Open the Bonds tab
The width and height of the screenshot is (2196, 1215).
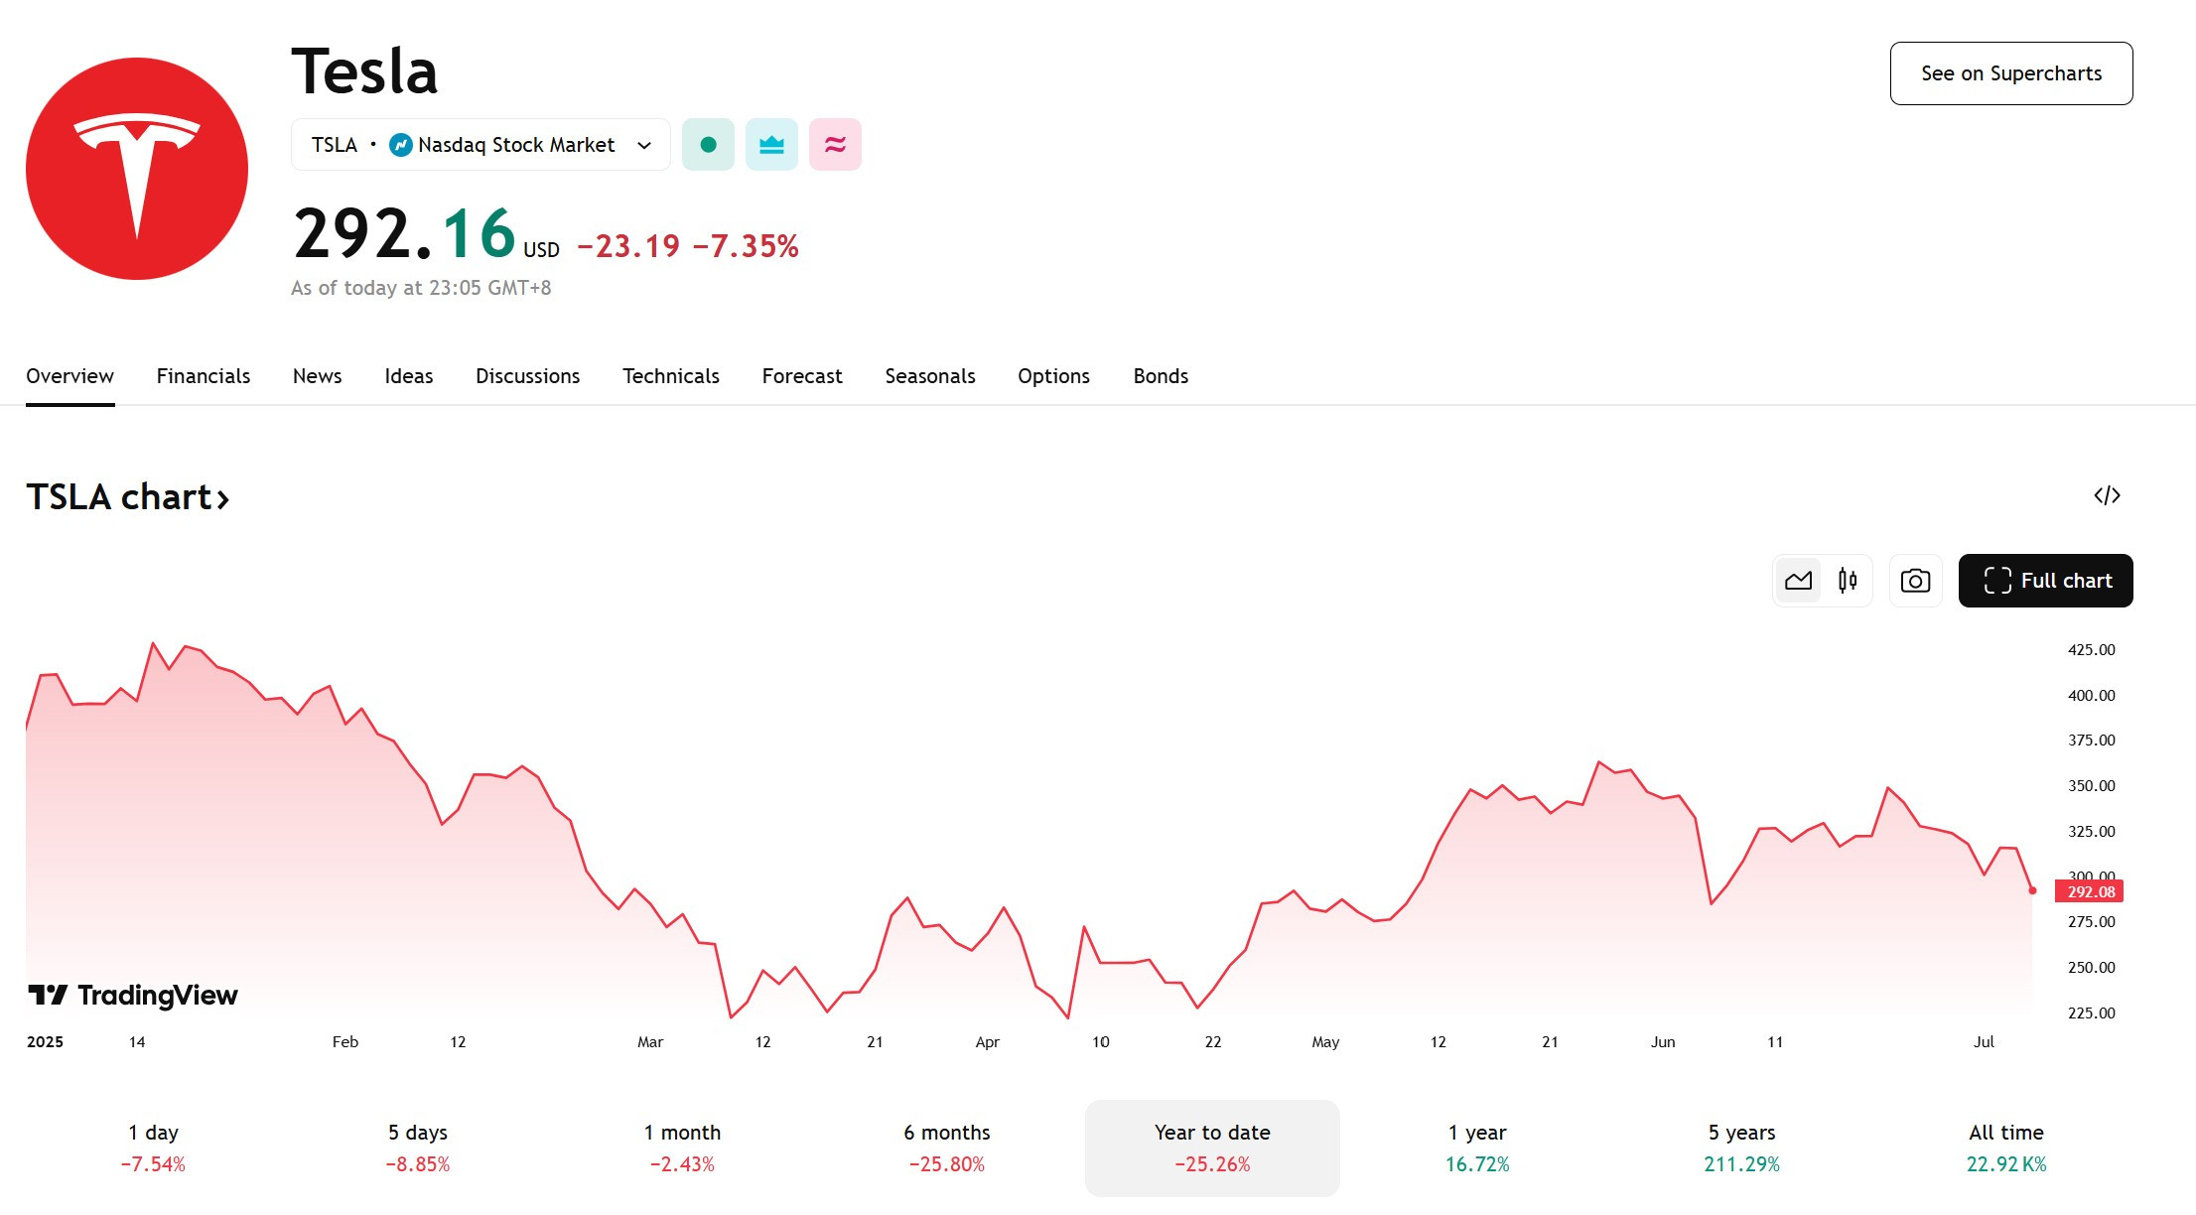pos(1162,376)
